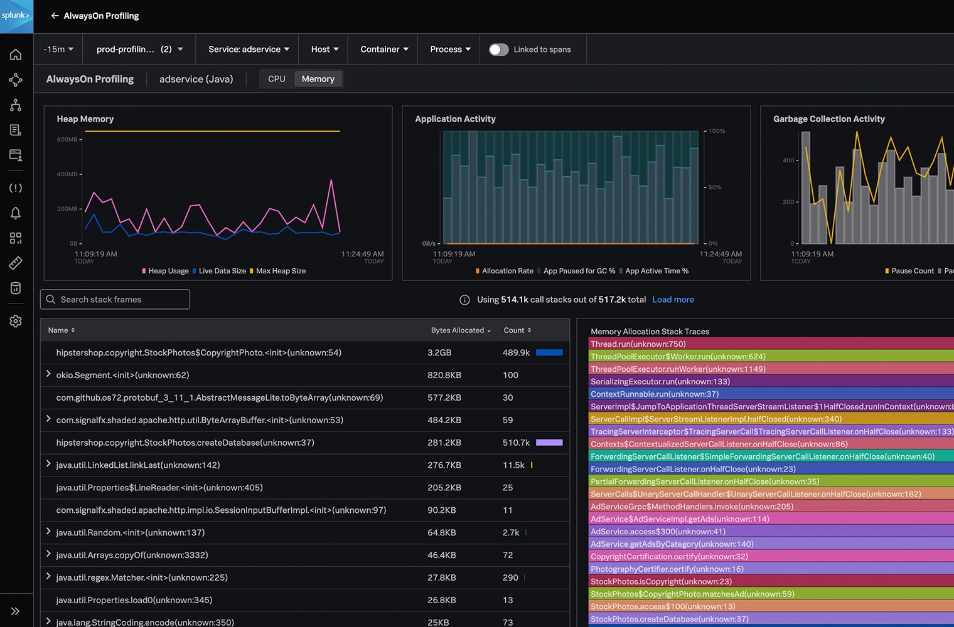Select the CopyrightPhoto.<init>(unknown:54) table row

coord(304,352)
